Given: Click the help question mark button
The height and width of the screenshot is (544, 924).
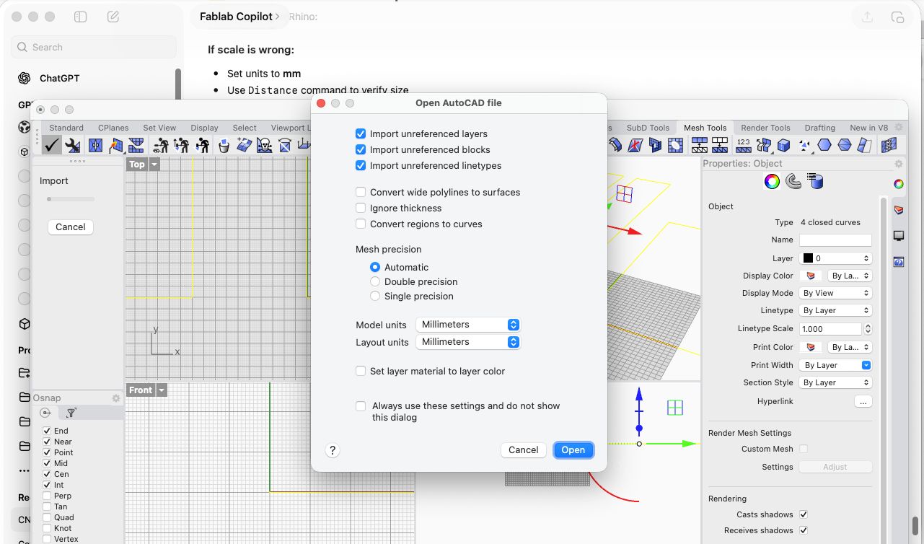Looking at the screenshot, I should 333,450.
